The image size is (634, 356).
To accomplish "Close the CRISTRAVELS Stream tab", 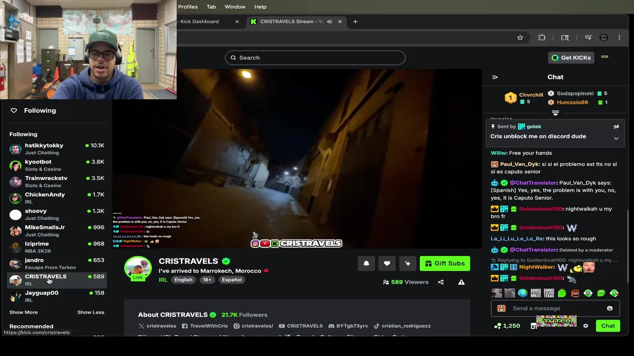I will [340, 22].
